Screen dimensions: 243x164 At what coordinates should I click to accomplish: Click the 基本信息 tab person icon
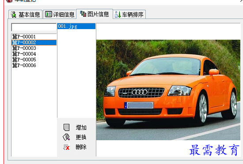coord(14,15)
